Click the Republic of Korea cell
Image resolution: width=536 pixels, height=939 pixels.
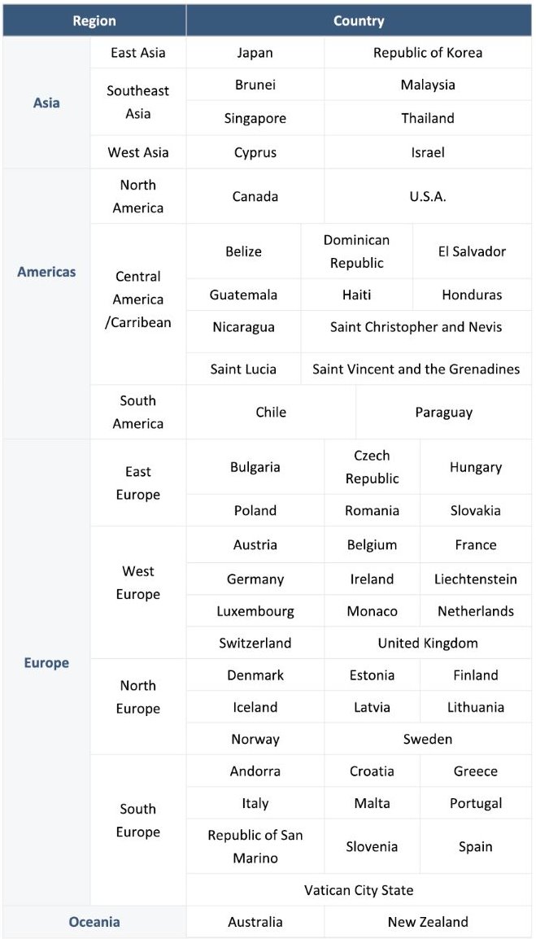coord(428,53)
